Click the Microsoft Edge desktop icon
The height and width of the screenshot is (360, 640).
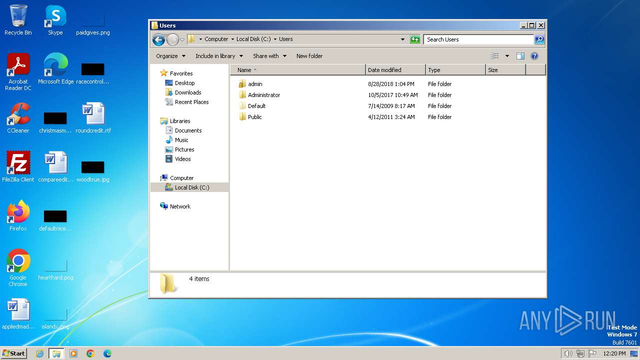[55, 69]
